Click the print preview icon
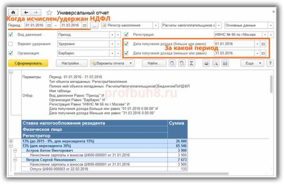The height and width of the screenshot is (184, 284). click(215, 63)
